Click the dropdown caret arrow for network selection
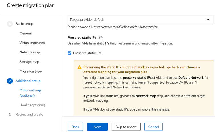216x132 pixels. point(208,20)
